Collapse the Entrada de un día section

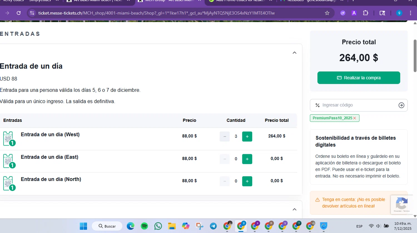(x=294, y=53)
